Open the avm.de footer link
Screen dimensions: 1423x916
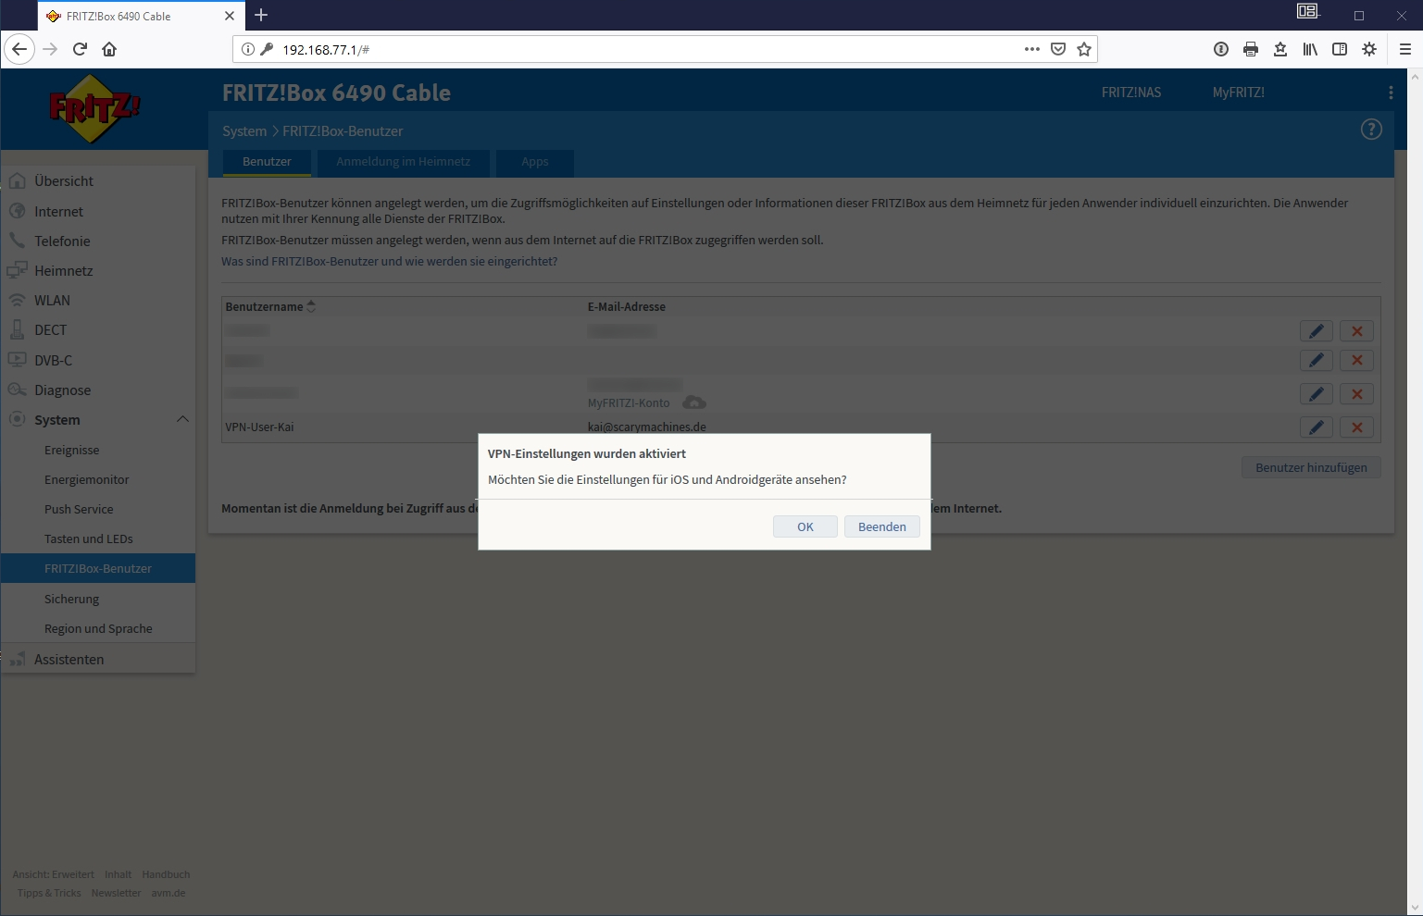pyautogui.click(x=169, y=893)
